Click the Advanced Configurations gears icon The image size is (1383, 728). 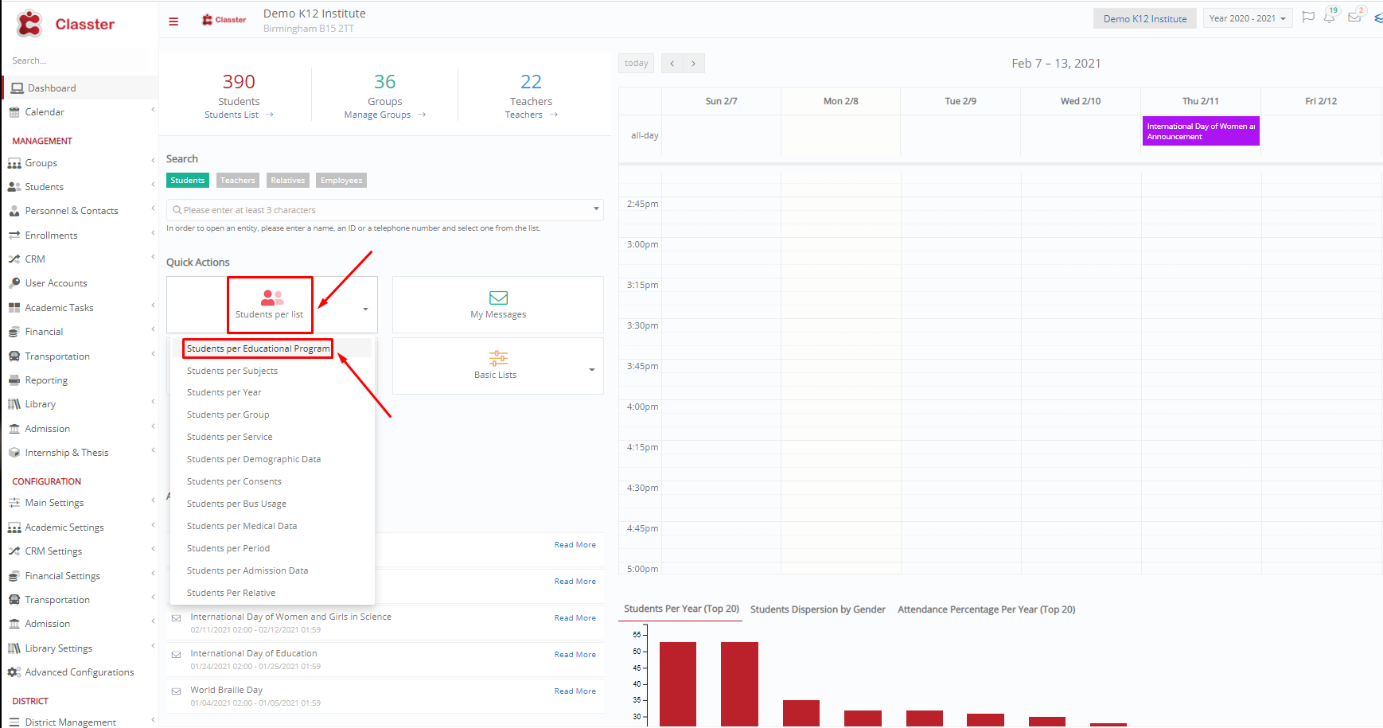click(14, 672)
